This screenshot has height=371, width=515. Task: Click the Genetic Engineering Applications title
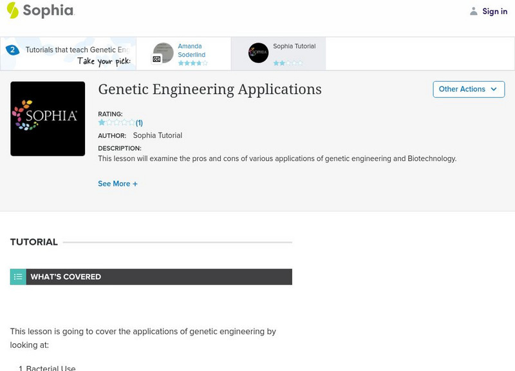(210, 89)
